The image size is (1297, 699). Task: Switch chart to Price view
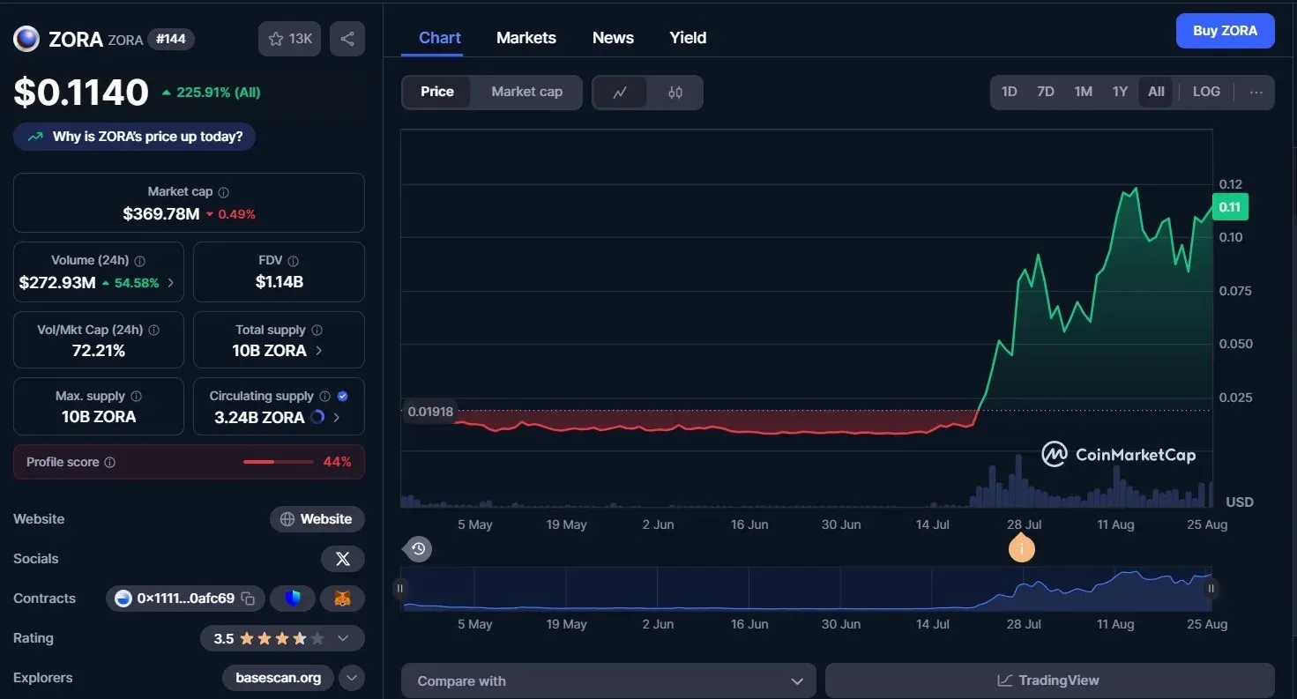(x=437, y=92)
